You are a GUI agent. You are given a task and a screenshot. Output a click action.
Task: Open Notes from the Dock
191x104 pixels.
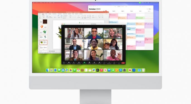click(90, 70)
